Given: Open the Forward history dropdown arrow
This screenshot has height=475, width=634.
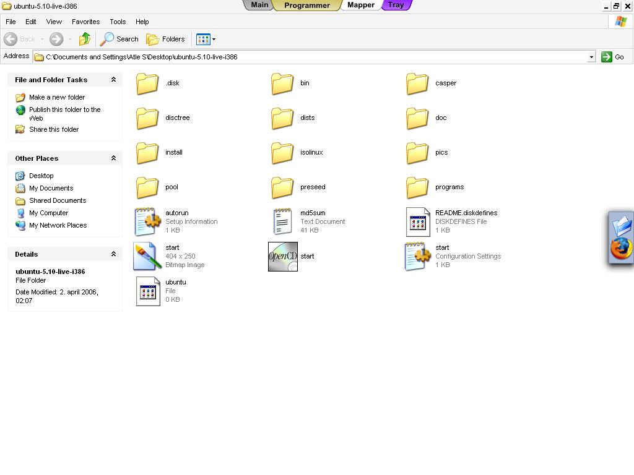Looking at the screenshot, I should pos(70,39).
